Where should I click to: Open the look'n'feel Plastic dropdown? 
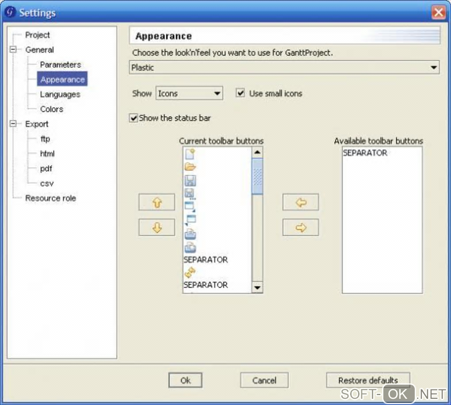click(284, 67)
